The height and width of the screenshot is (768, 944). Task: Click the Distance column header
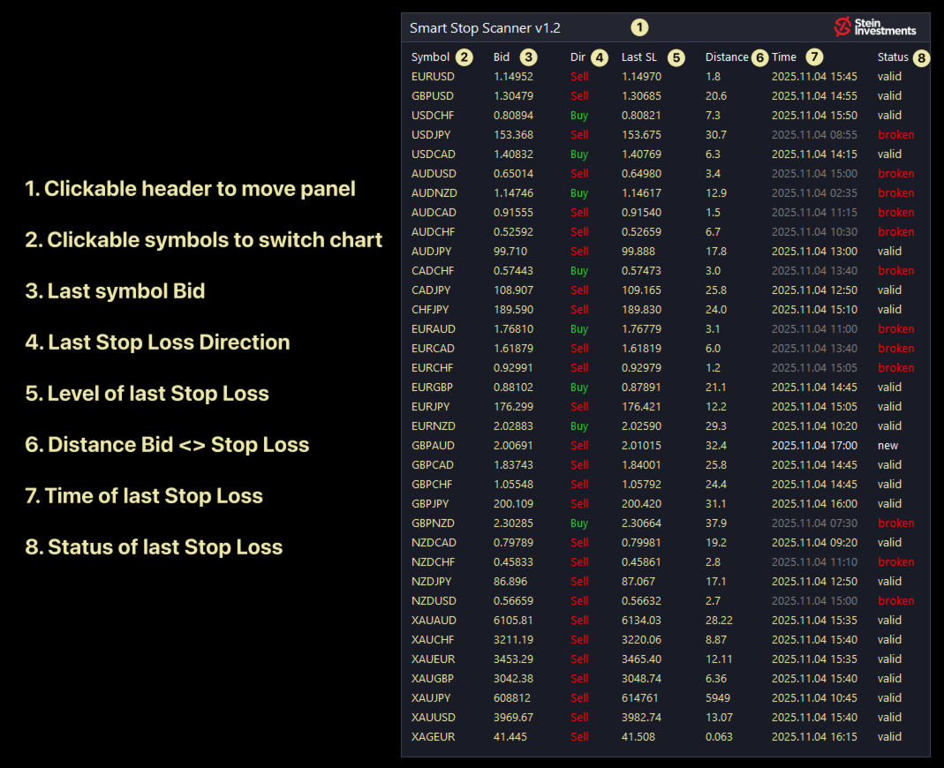[727, 57]
